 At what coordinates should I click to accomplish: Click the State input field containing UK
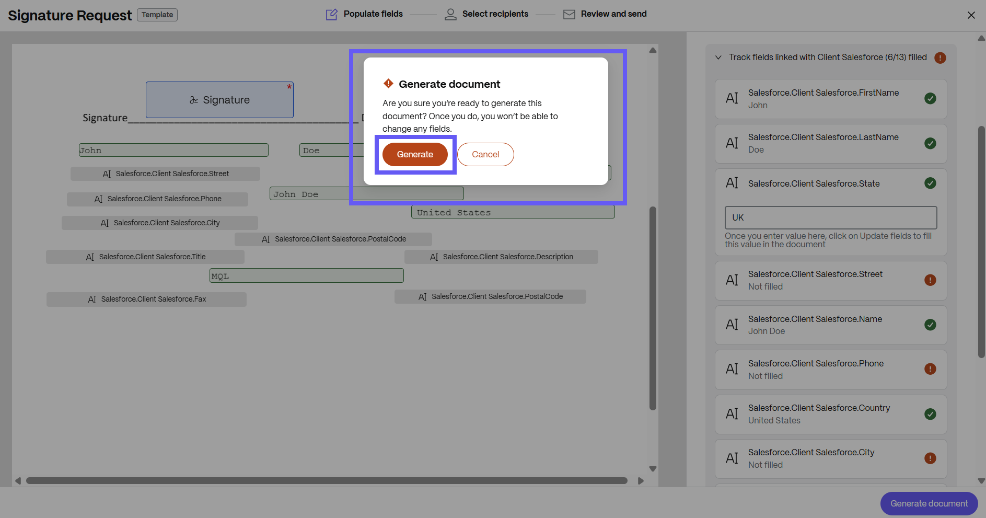pyautogui.click(x=831, y=217)
